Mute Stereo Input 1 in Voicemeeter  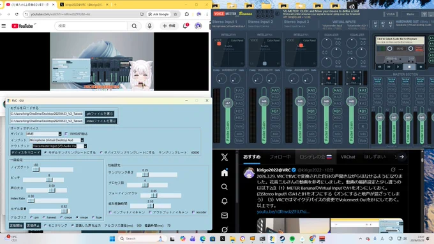click(239, 141)
